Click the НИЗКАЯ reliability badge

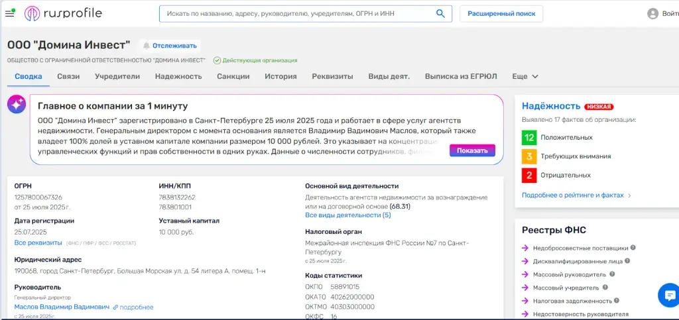pos(599,107)
